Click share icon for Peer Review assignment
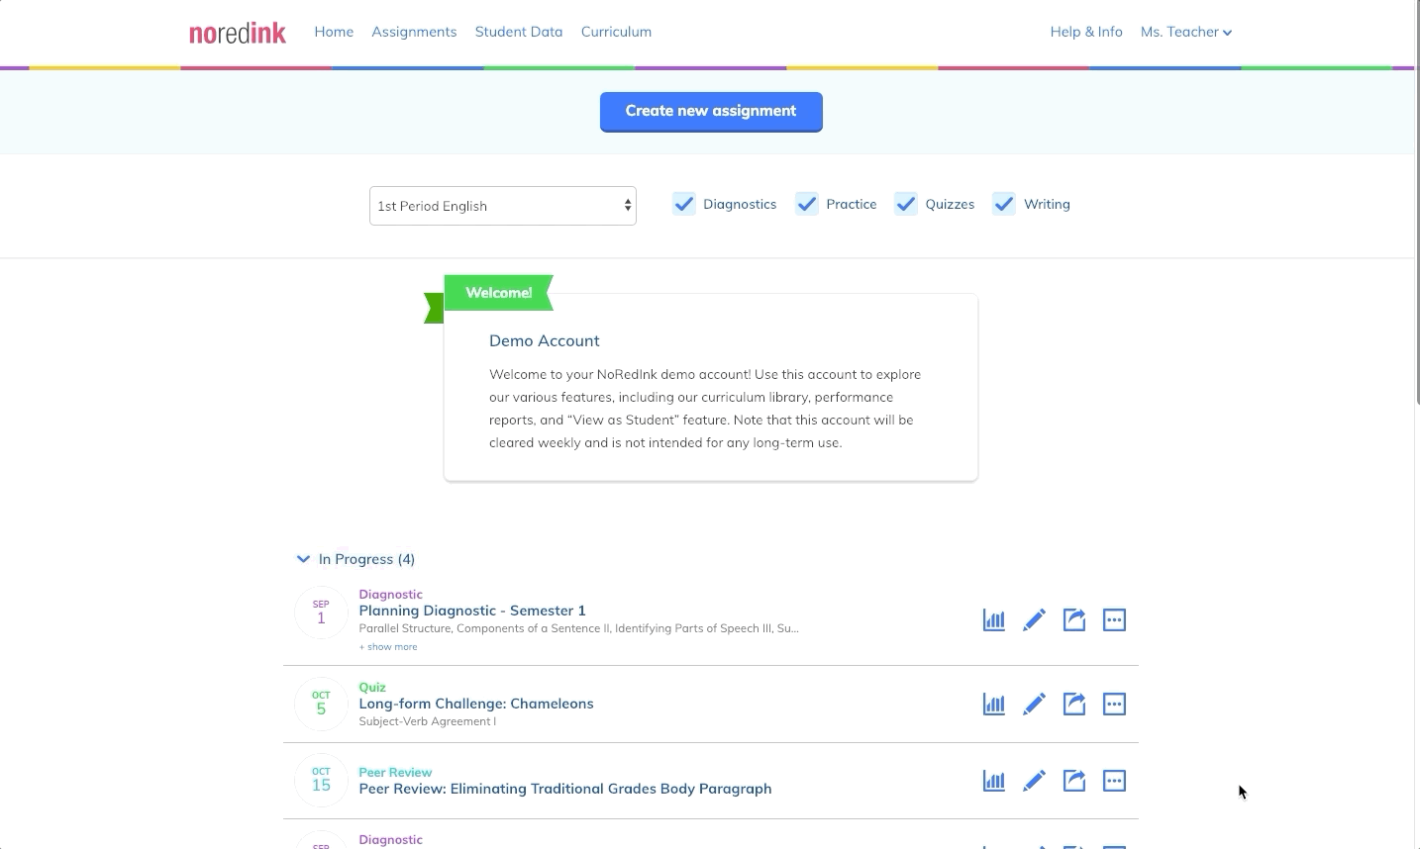 pos(1074,781)
